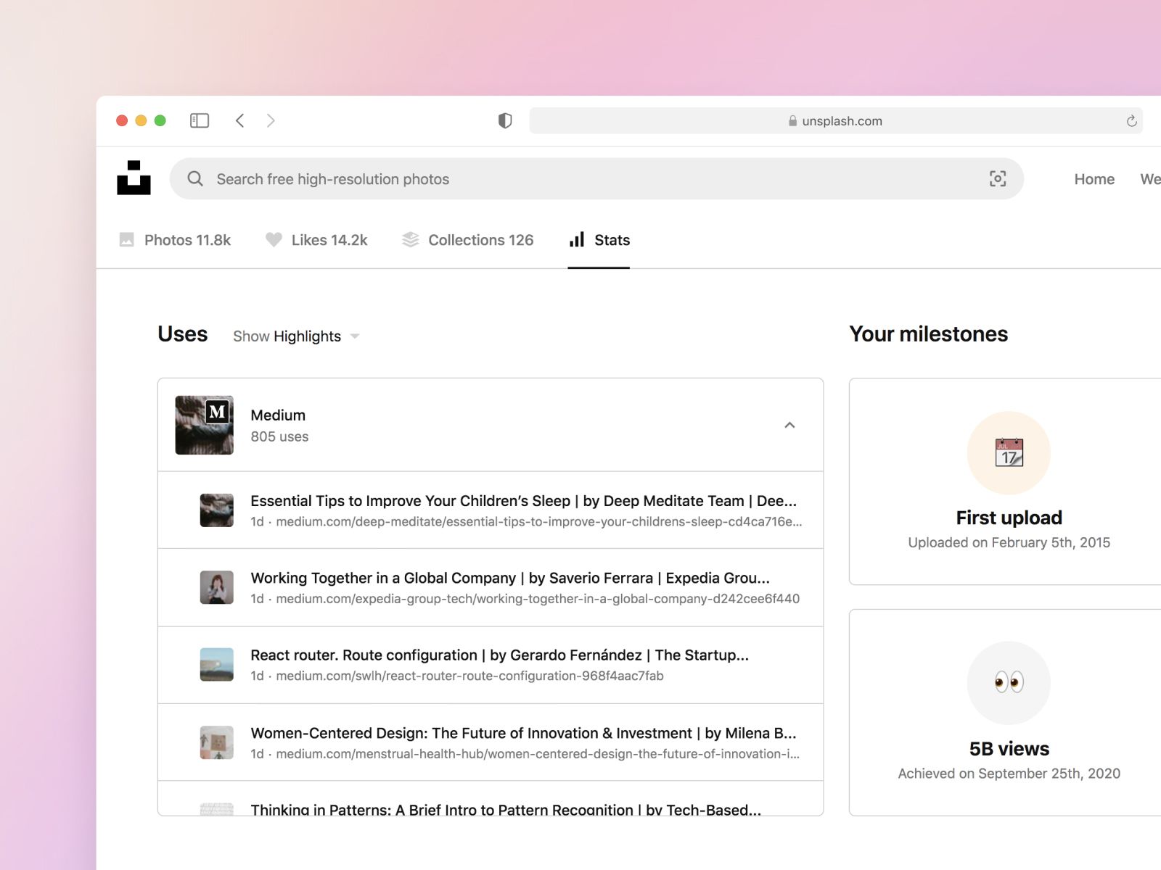This screenshot has width=1161, height=870.
Task: Click the swlh react-router URL text
Action: tap(469, 676)
